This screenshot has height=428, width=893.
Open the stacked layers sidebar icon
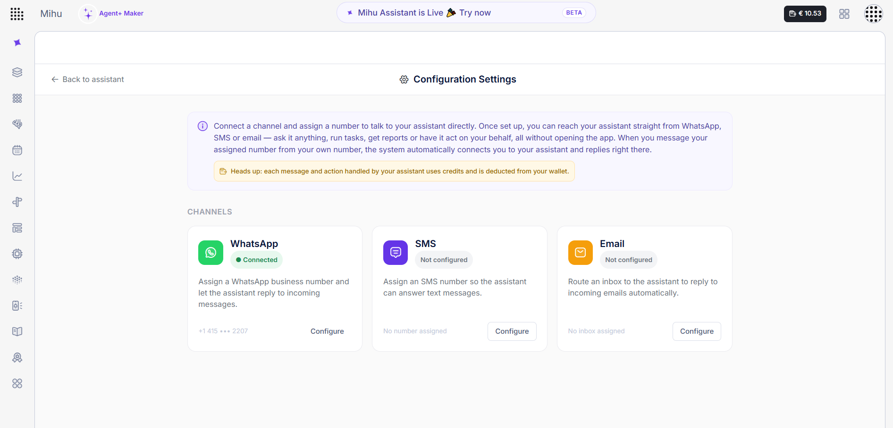(x=17, y=72)
